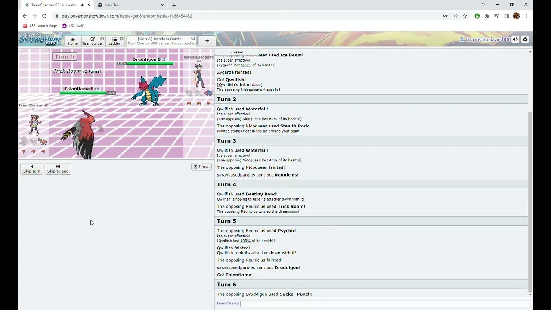Open the saved passwords key icon
Image resolution: width=551 pixels, height=310 pixels.
click(x=445, y=16)
